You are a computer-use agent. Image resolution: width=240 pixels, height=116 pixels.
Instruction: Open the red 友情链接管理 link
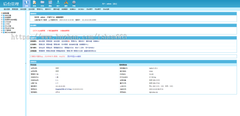click(65, 31)
